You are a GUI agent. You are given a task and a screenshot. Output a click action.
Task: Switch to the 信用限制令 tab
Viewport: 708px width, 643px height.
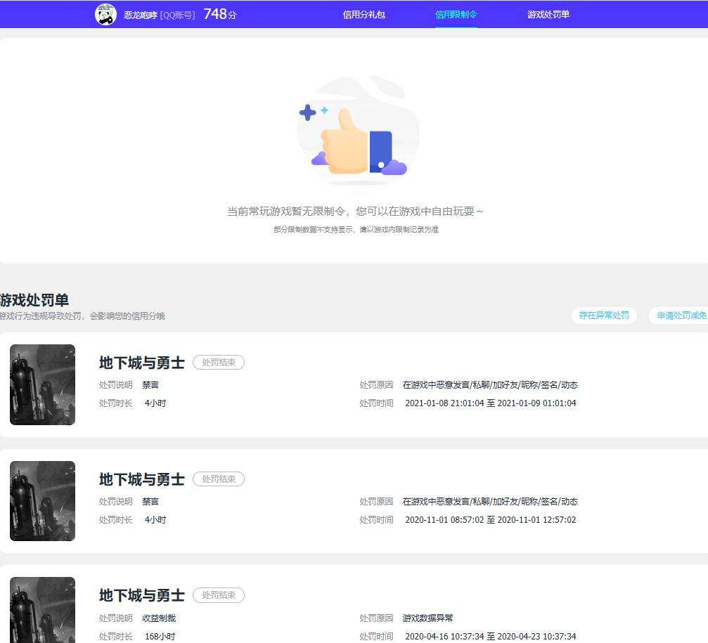point(456,15)
